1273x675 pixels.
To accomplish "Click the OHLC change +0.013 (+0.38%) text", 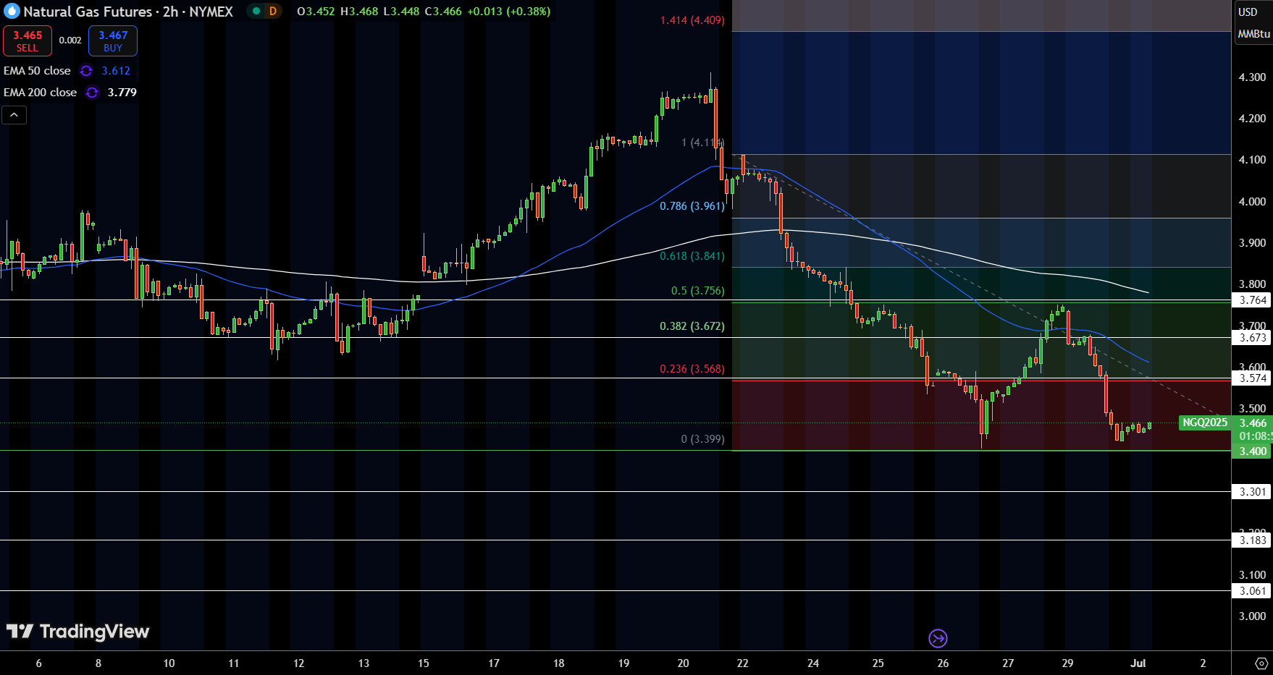I will tap(508, 12).
